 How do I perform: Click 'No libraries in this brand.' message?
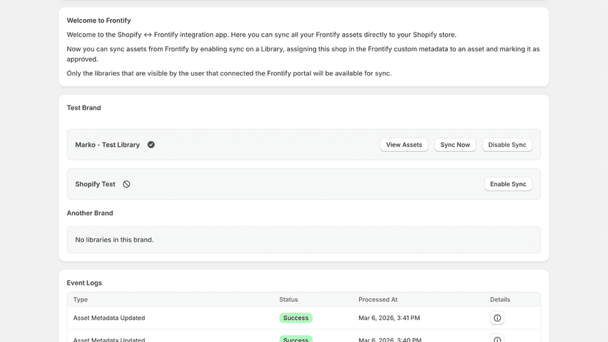115,240
